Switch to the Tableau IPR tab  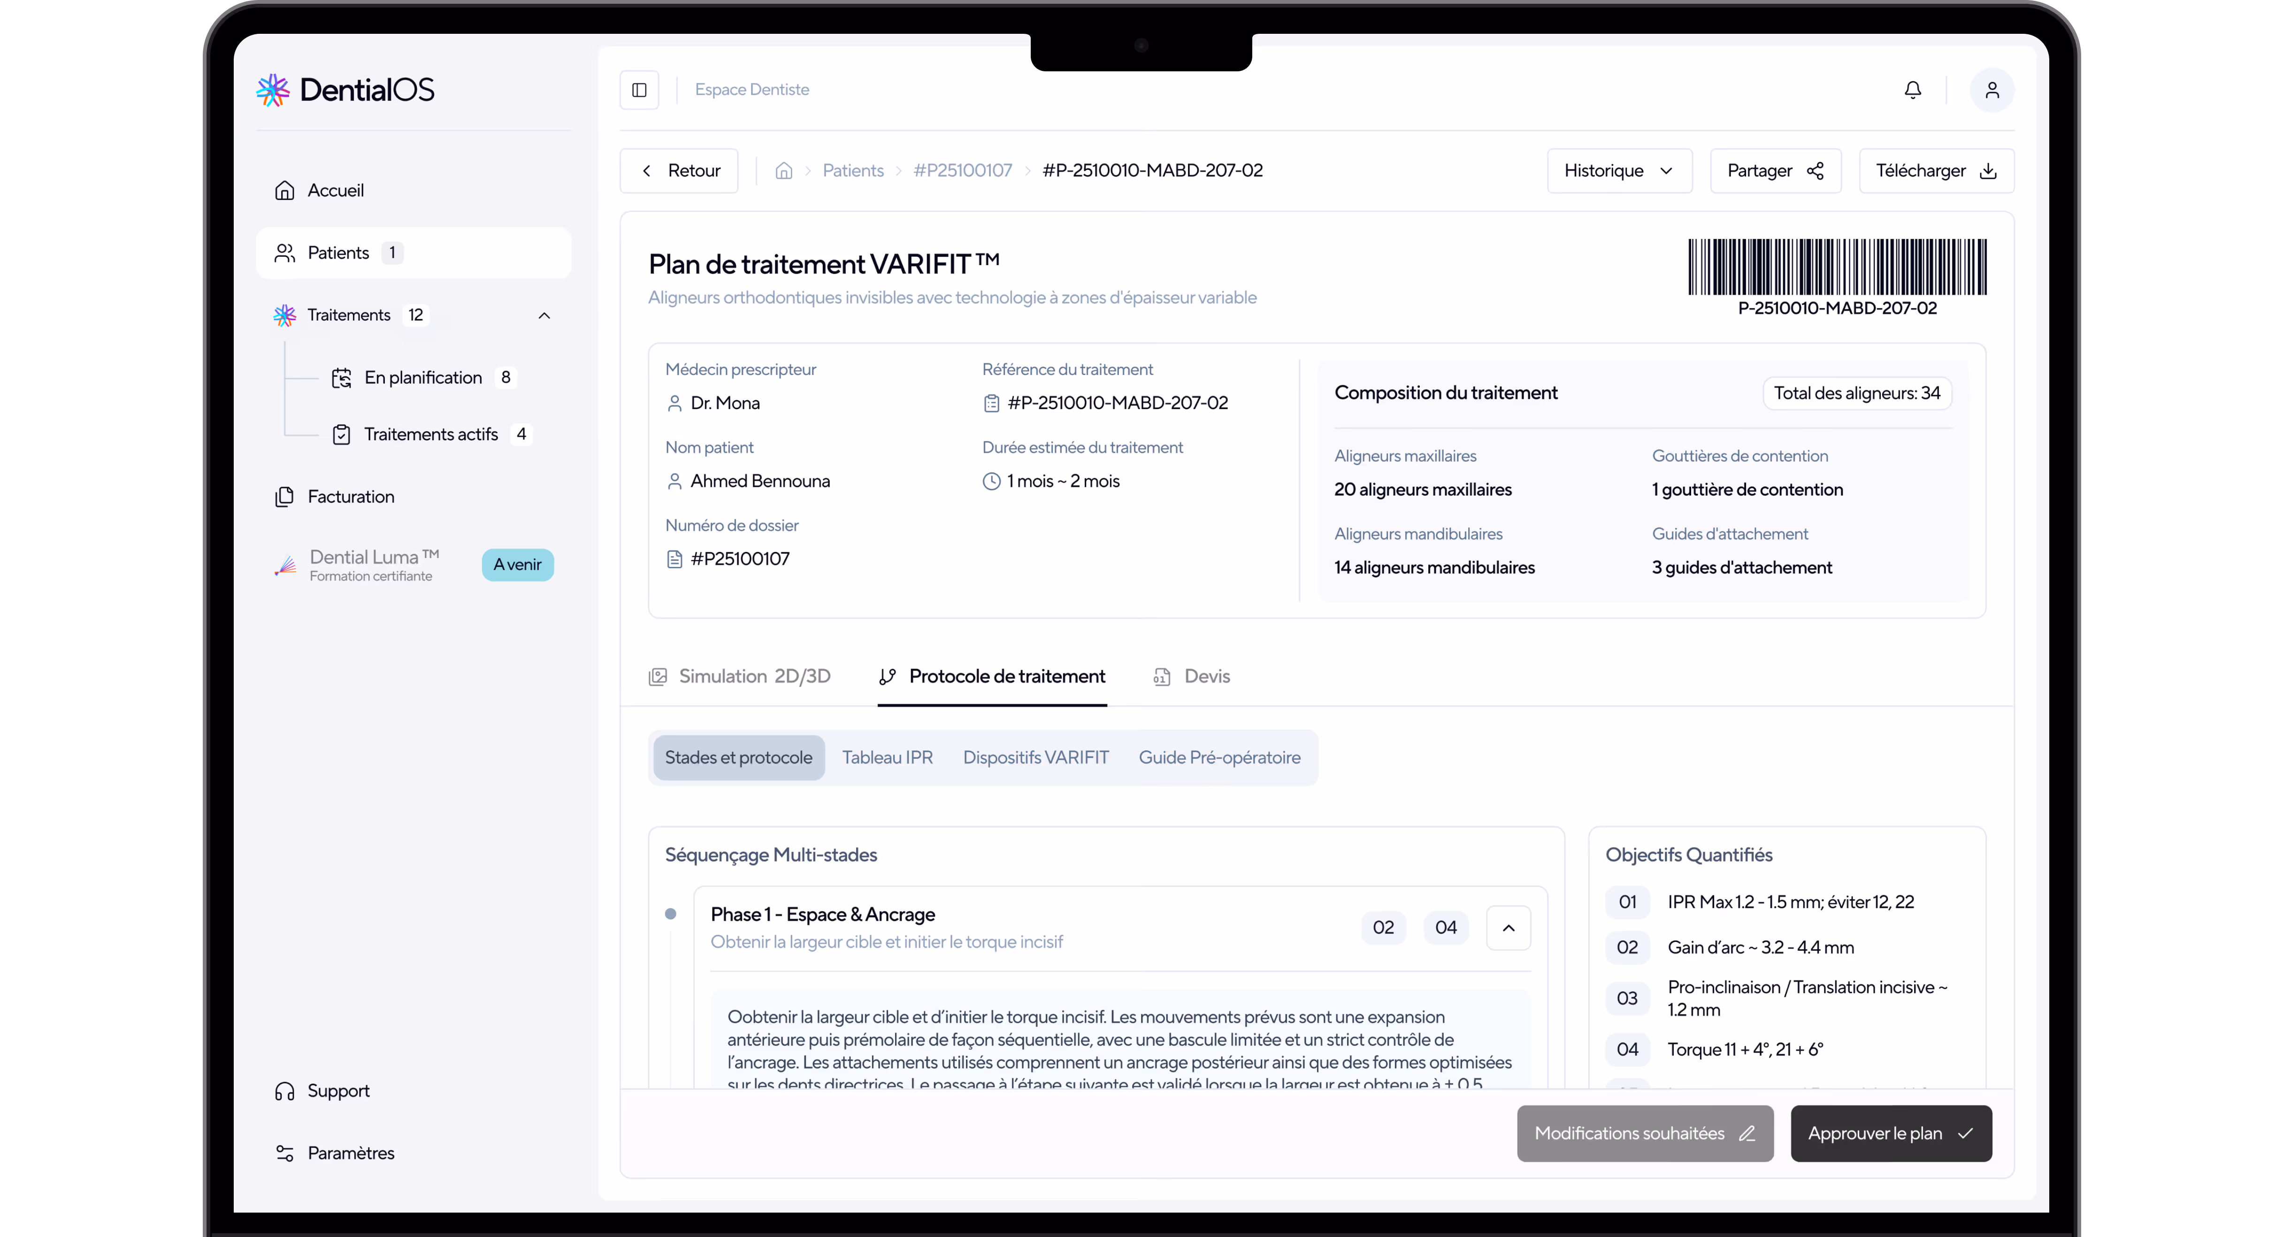pyautogui.click(x=887, y=757)
